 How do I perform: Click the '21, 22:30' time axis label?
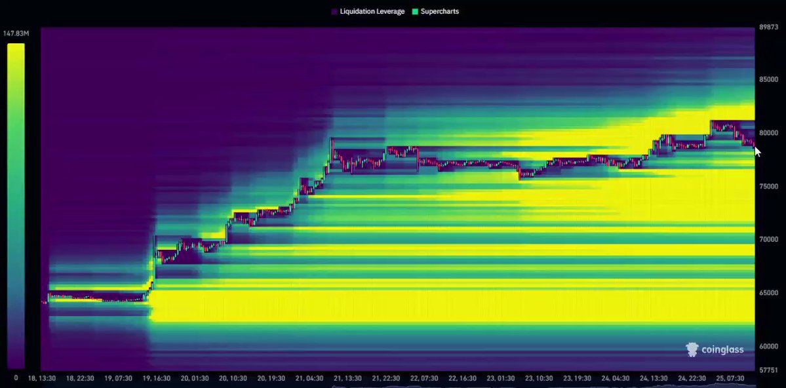point(385,378)
